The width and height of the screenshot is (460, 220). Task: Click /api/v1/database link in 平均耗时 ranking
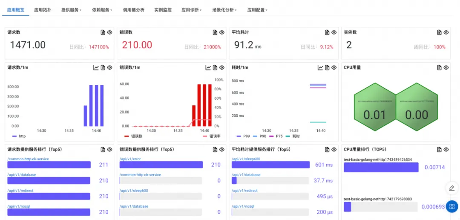point(246,175)
